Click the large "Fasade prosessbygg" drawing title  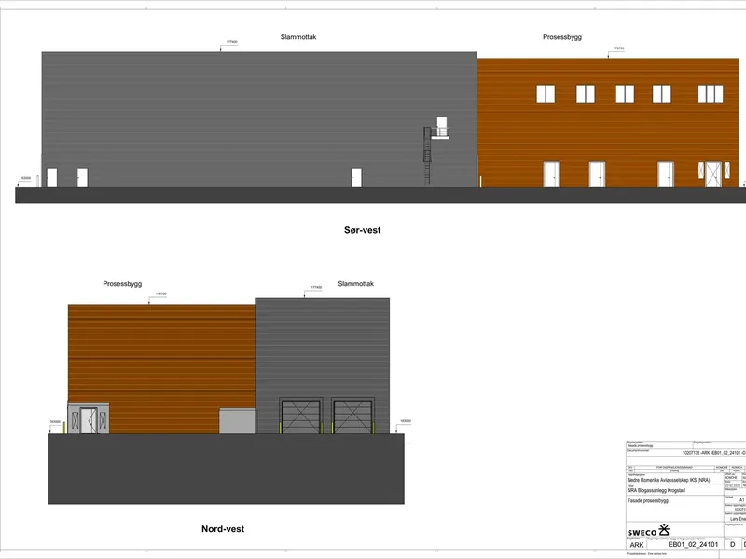(647, 500)
